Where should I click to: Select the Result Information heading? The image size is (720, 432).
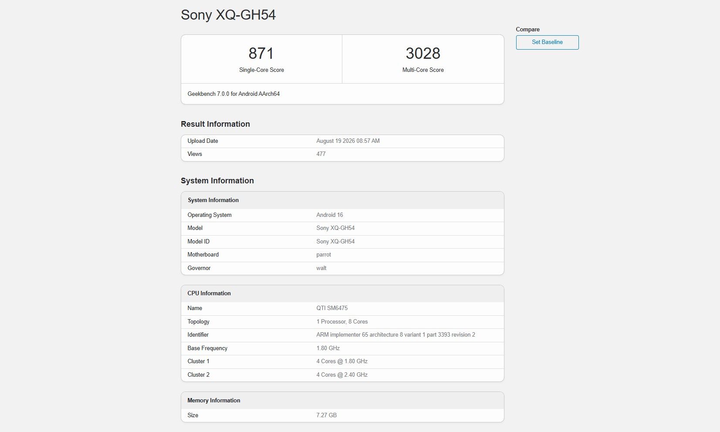215,124
